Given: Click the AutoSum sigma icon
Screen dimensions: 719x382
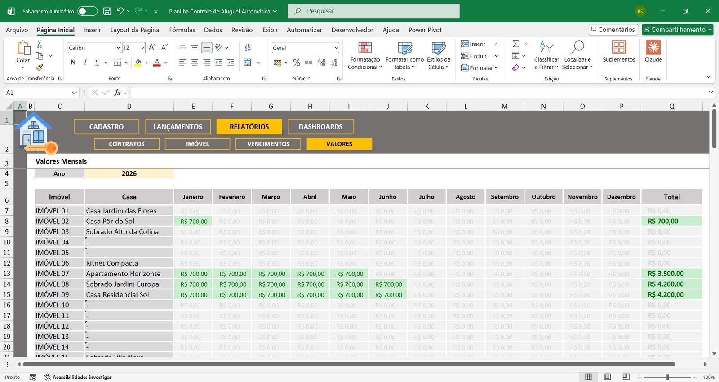Looking at the screenshot, I should pos(516,44).
